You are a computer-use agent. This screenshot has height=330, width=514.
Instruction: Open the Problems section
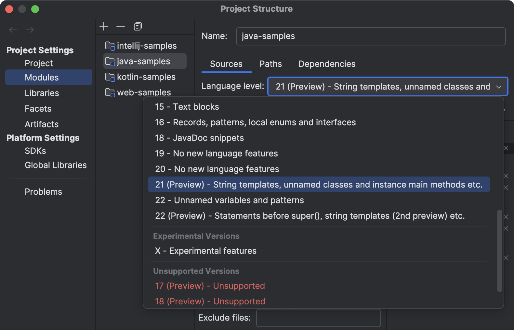coord(43,192)
